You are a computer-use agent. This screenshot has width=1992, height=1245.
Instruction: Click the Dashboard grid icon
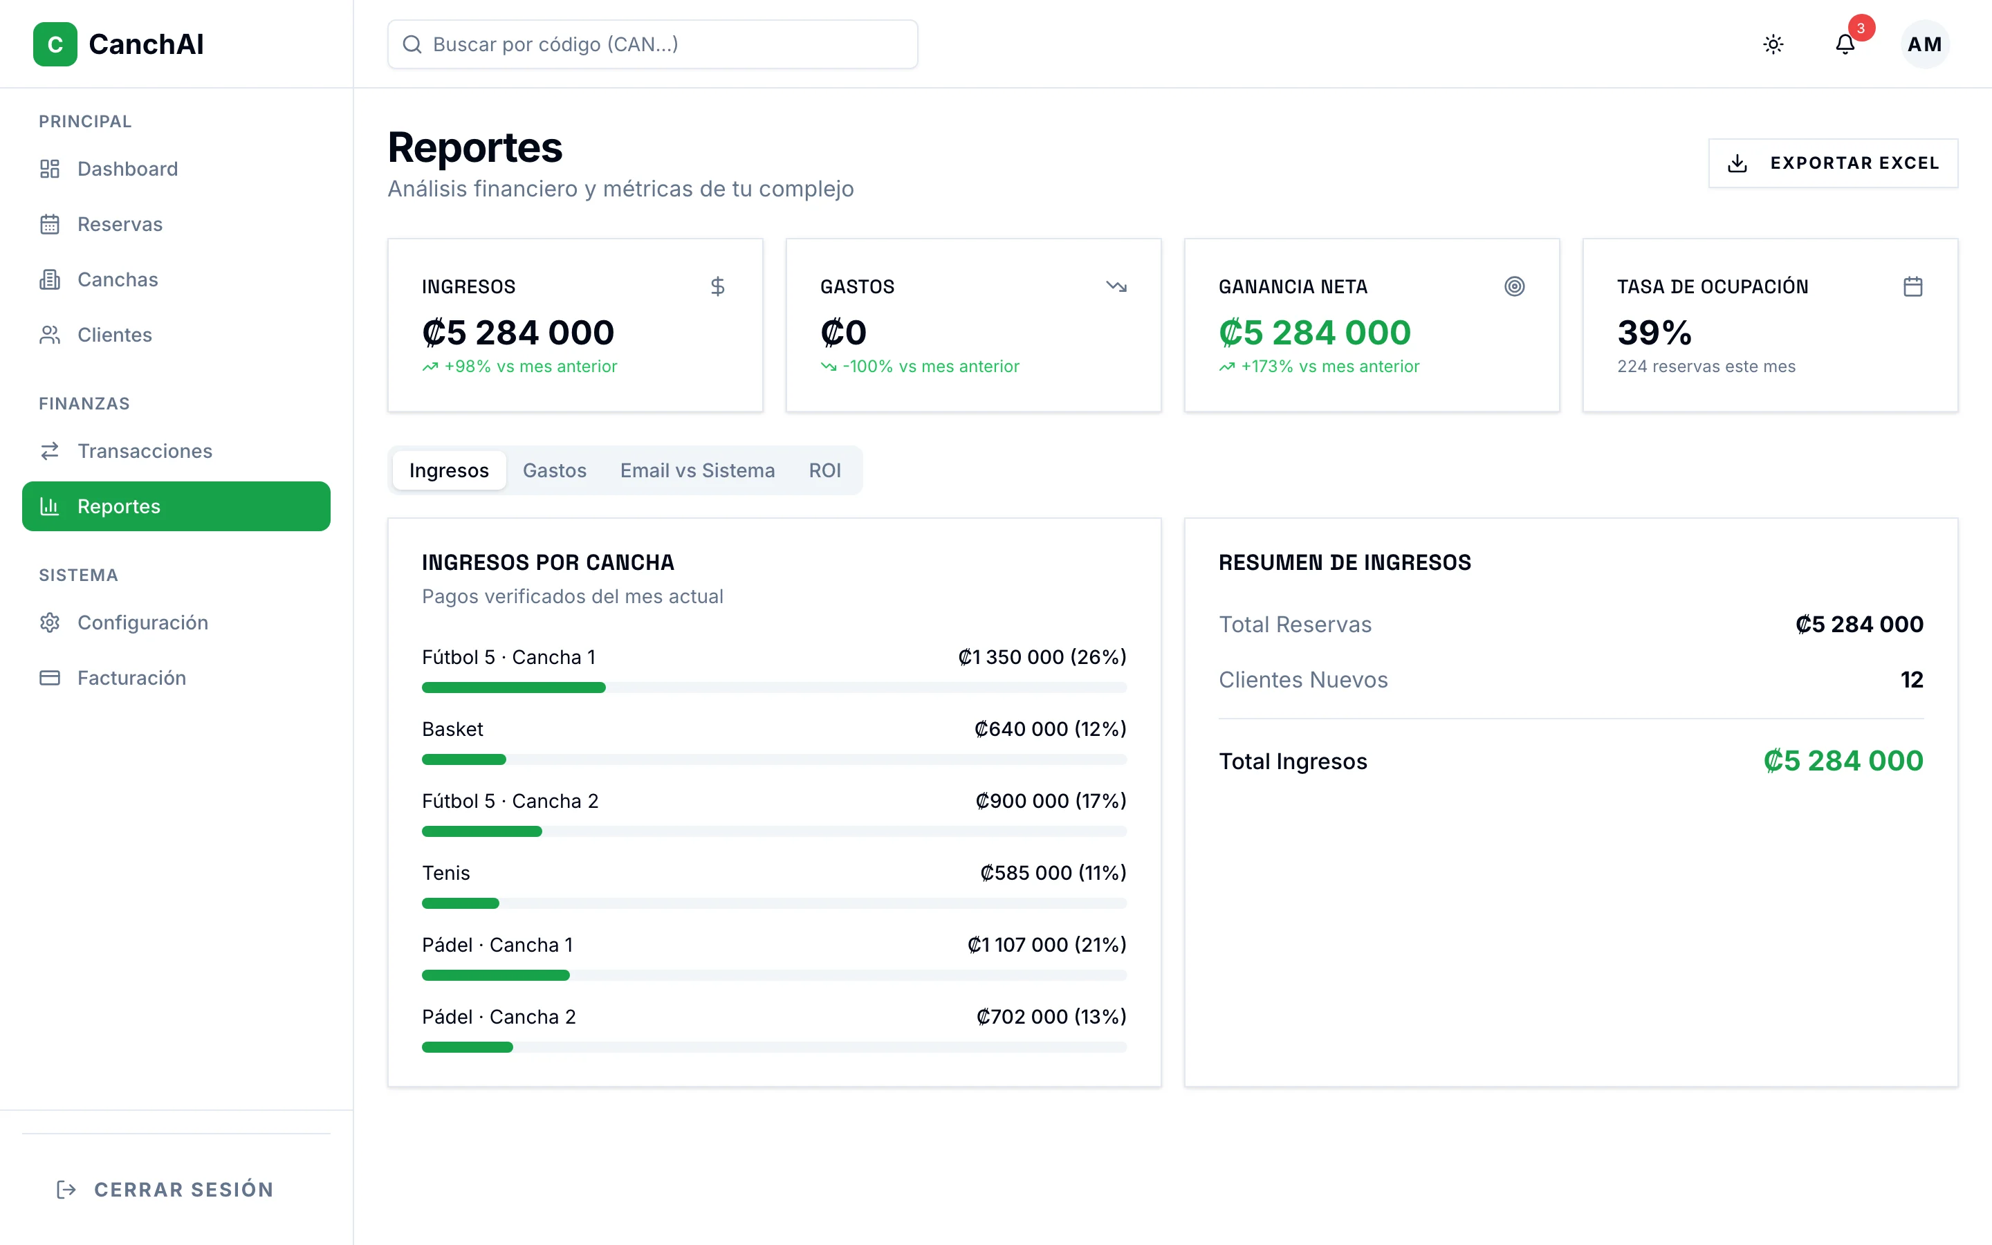(49, 169)
